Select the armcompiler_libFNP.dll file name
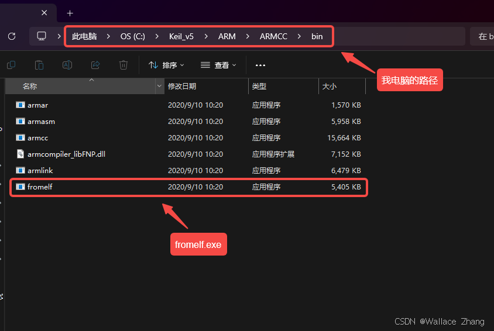 (67, 154)
